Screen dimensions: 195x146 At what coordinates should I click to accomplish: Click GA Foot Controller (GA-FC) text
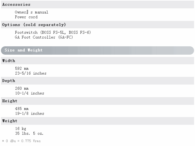pyautogui.click(x=44, y=37)
